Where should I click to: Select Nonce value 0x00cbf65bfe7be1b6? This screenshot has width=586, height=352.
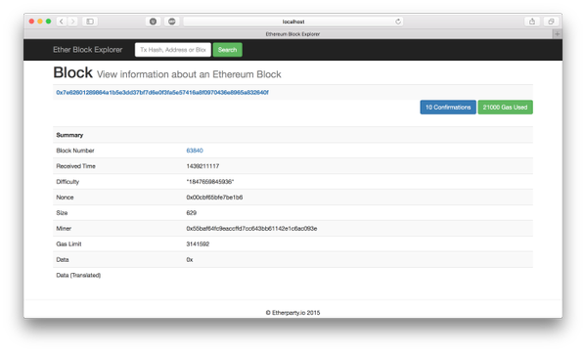tap(214, 198)
